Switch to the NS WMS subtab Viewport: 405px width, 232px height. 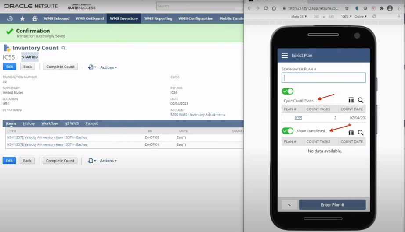point(72,123)
